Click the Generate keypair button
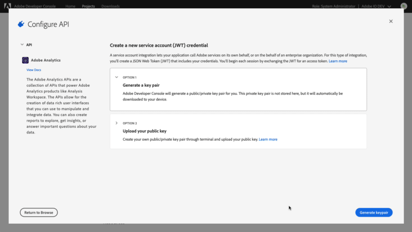Viewport: 412px width, 232px height. 373,212
